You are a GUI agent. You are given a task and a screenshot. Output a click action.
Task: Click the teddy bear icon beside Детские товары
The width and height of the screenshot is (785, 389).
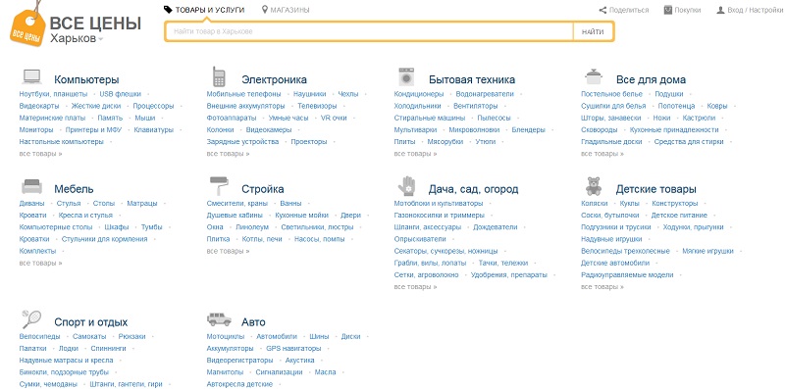click(594, 186)
